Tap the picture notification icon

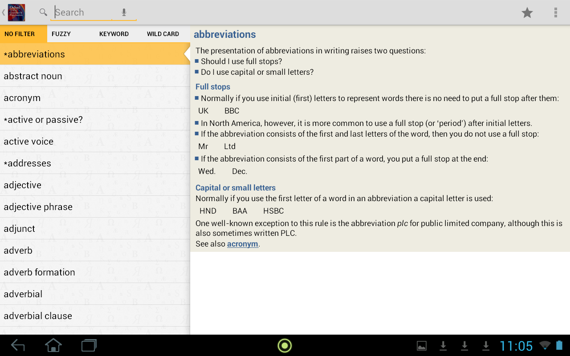click(x=421, y=346)
